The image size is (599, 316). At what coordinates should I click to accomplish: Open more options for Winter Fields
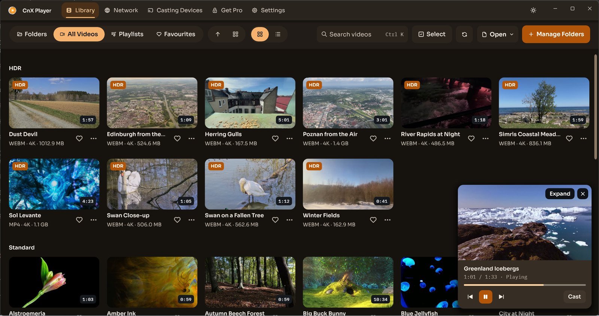coord(387,220)
